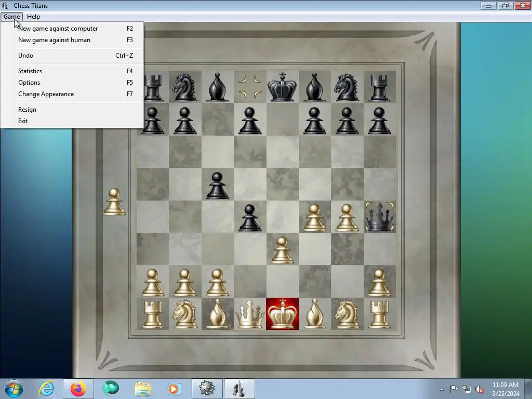This screenshot has height=399, width=532.
Task: Select the black pawn on d4
Action: (250, 218)
